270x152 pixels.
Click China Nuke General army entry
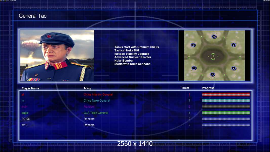[97, 101]
